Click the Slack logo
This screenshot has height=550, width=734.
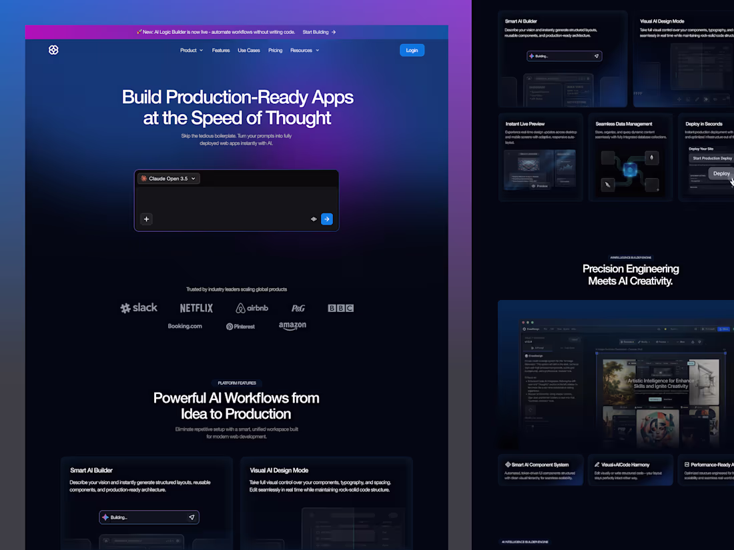click(x=139, y=308)
